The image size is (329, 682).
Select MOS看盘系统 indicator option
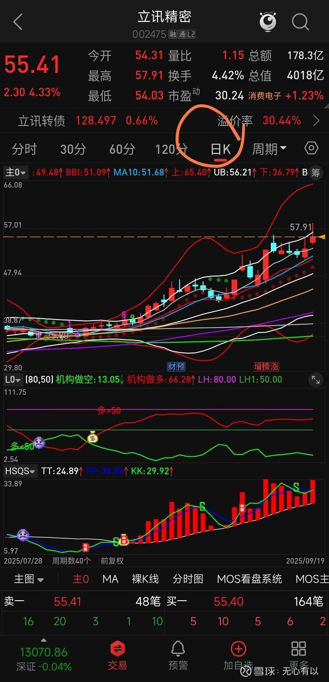[x=249, y=579]
